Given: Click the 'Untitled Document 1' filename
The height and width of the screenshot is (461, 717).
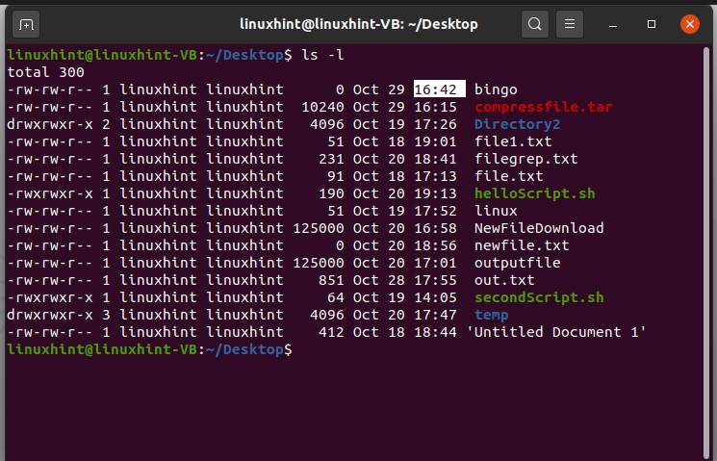Looking at the screenshot, I should pyautogui.click(x=556, y=332).
